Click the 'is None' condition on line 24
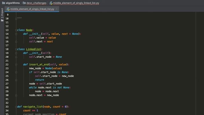This screenshot has height=115, width=204. 62,72
